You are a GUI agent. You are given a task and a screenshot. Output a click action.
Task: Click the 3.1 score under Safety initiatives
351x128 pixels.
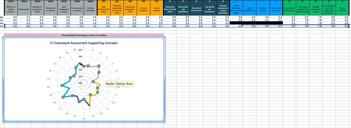[x=342, y=26]
